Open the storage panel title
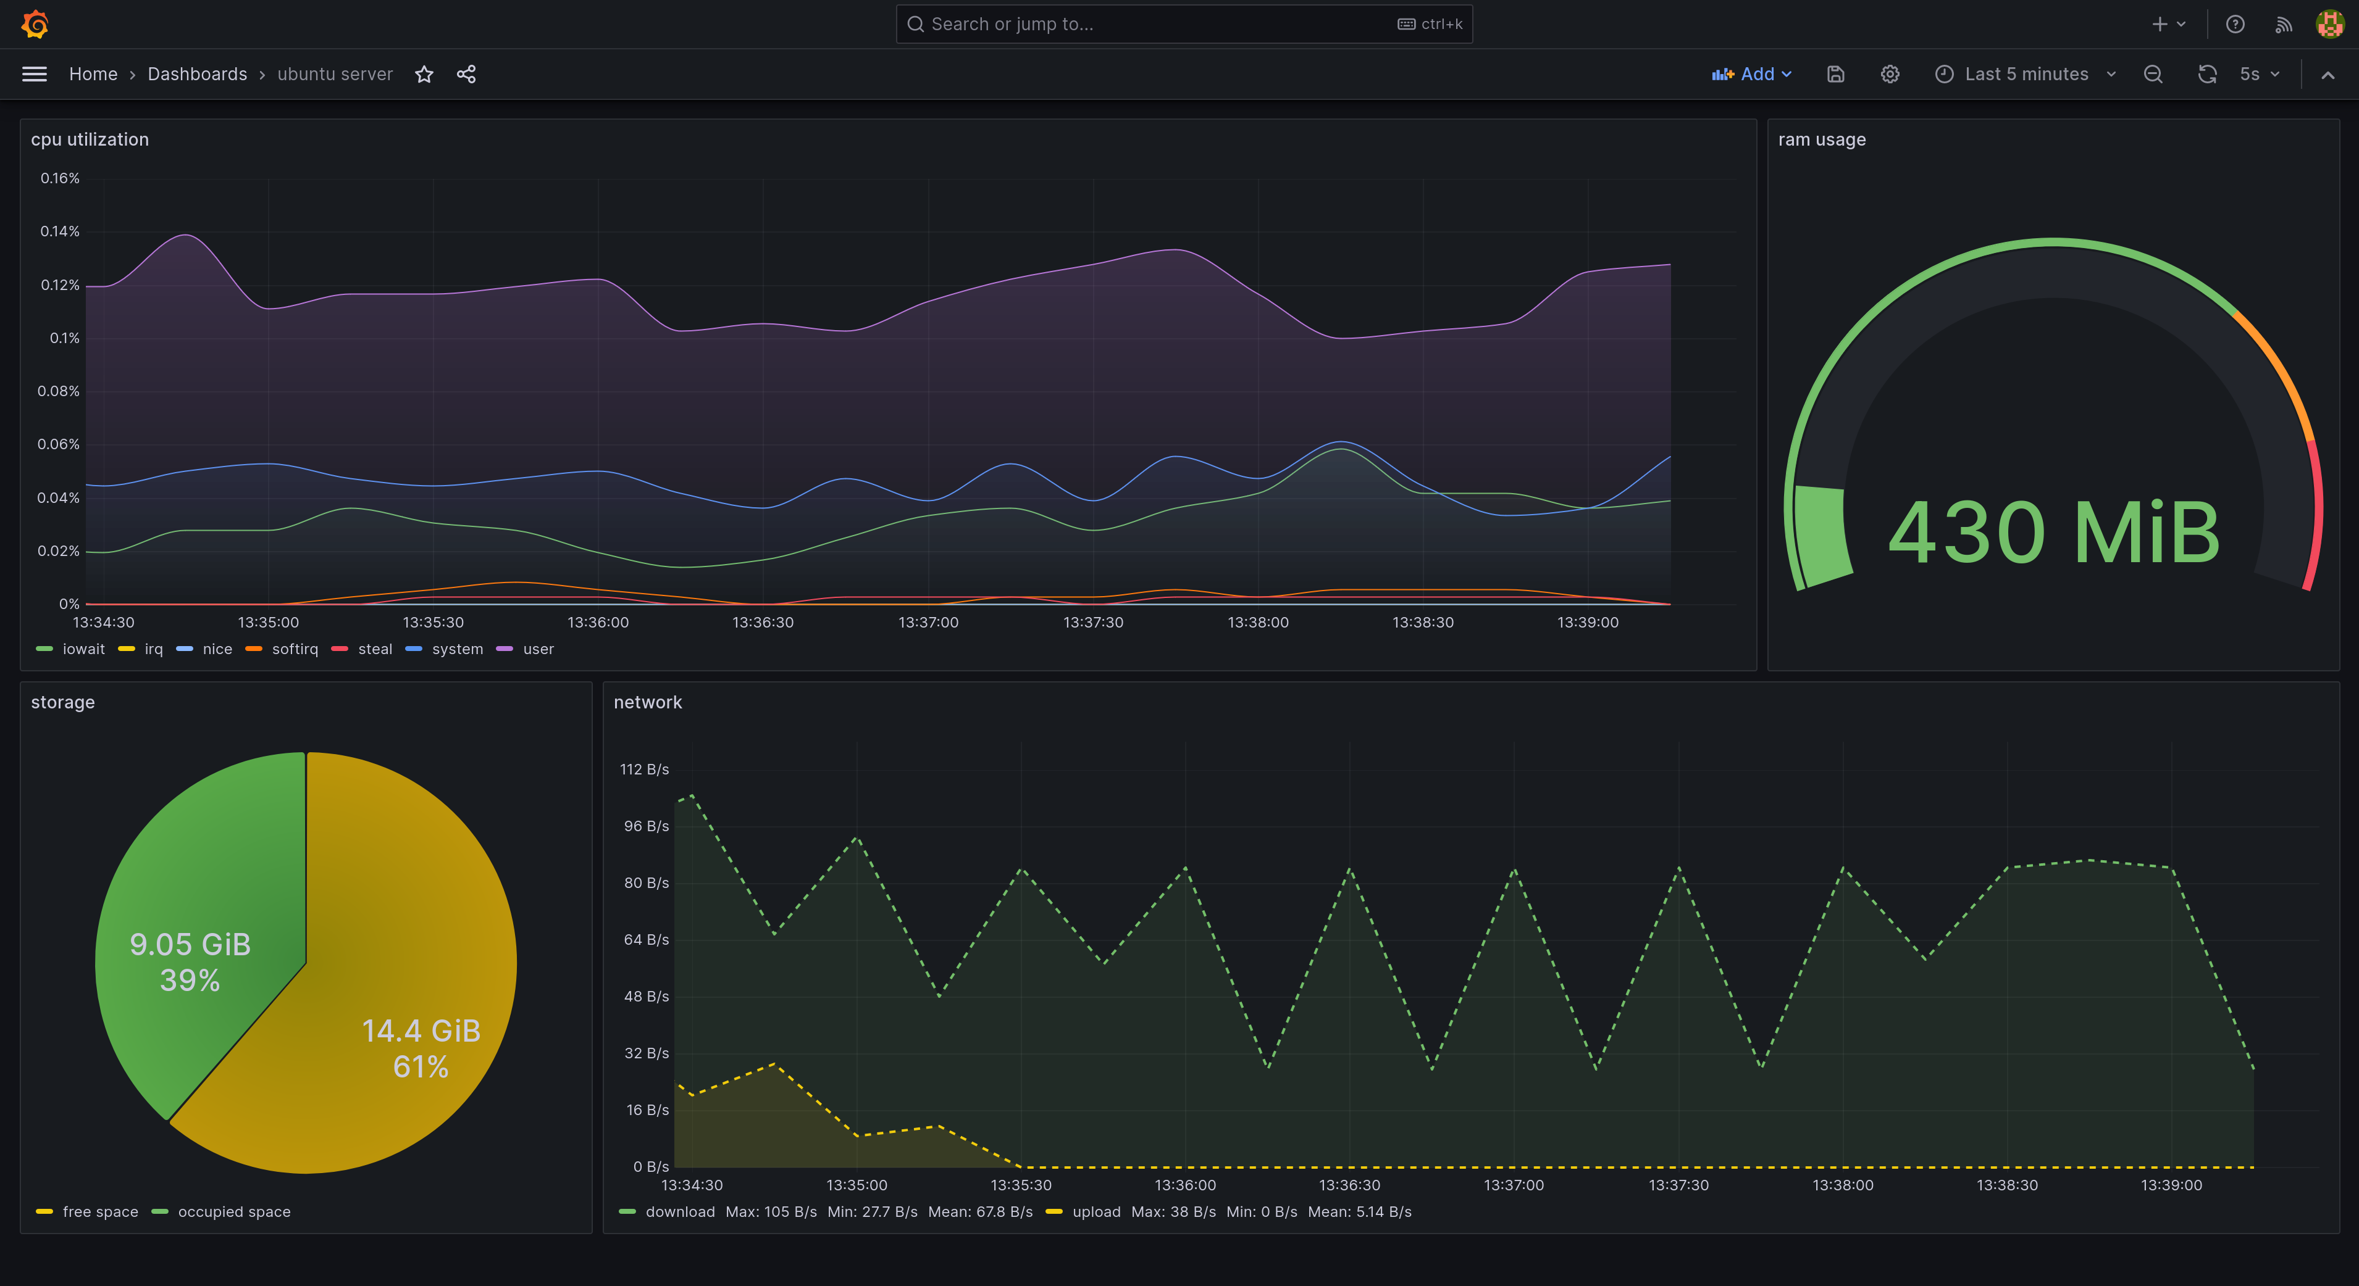 click(x=63, y=702)
